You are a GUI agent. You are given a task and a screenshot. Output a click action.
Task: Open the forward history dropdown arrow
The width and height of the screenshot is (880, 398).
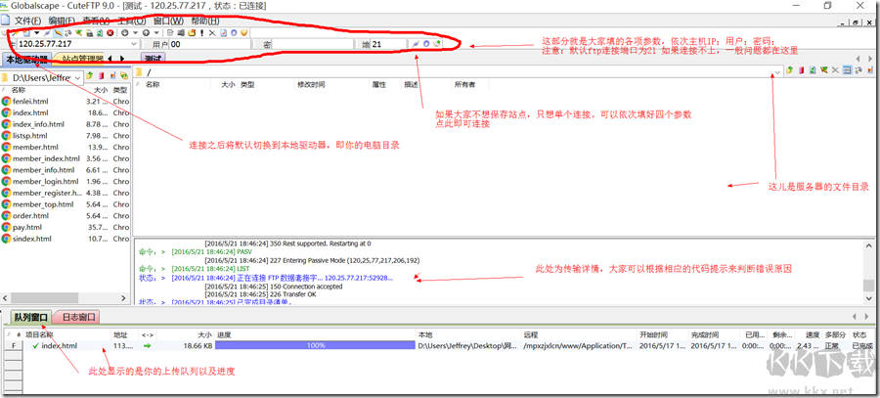(156, 32)
